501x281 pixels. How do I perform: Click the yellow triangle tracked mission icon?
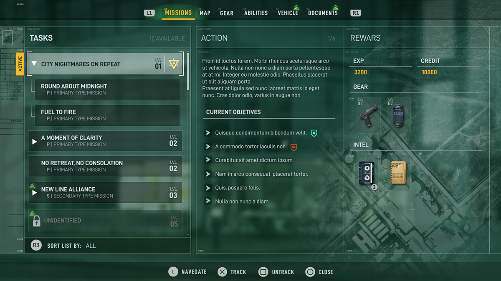174,64
